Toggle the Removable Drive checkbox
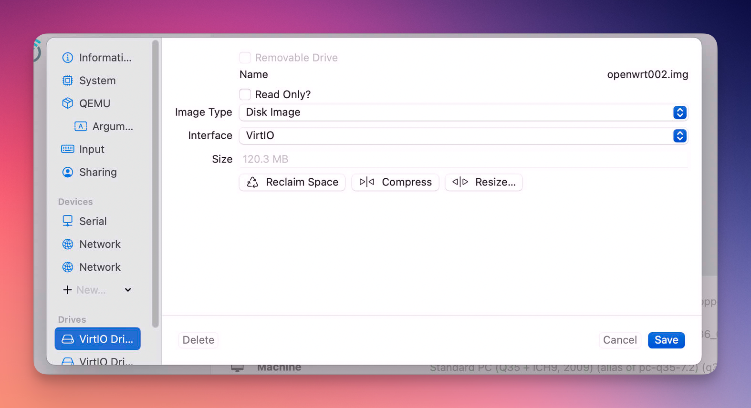 coord(245,58)
